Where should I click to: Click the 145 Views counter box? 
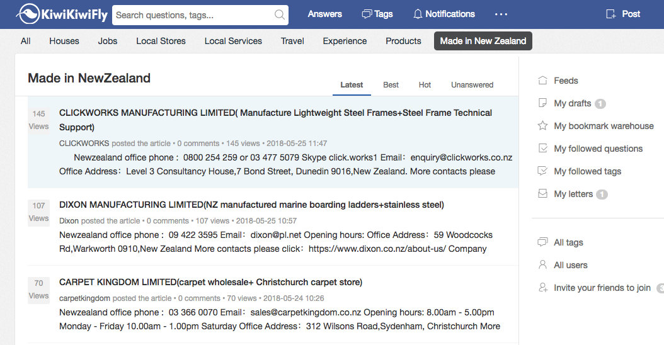38,120
